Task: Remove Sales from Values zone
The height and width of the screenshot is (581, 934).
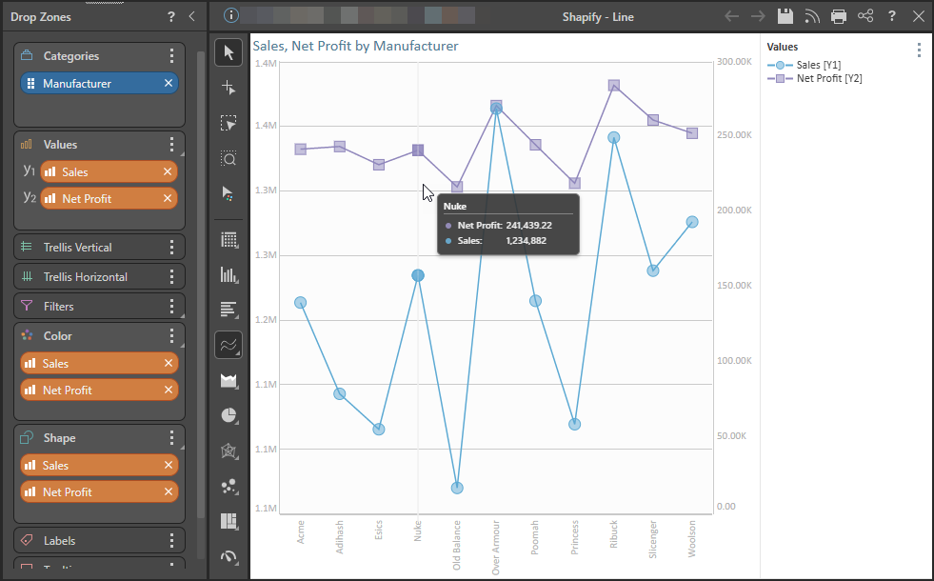Action: [x=168, y=171]
